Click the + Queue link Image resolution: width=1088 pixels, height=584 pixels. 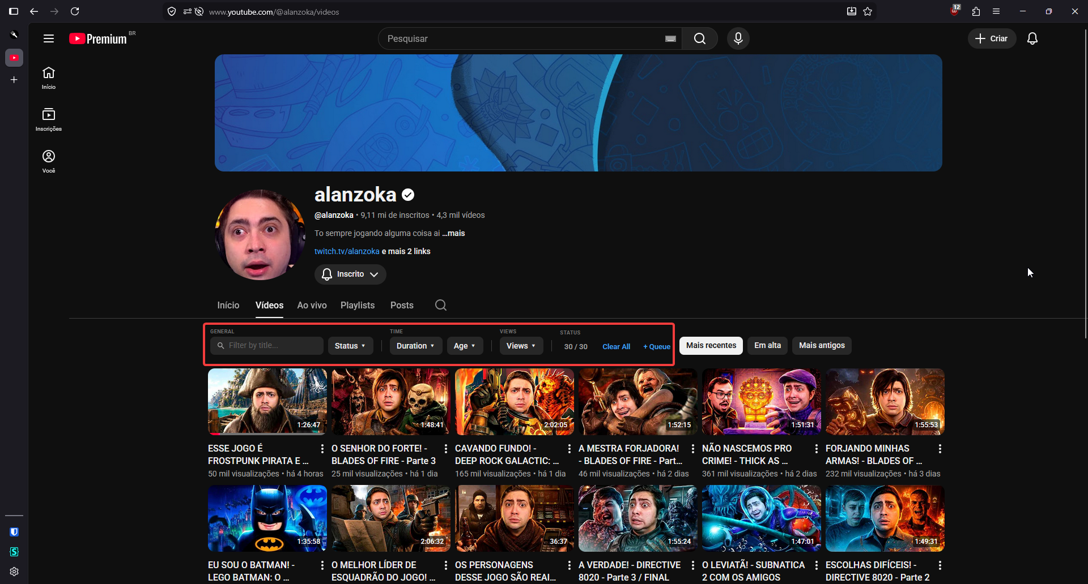[x=657, y=347]
